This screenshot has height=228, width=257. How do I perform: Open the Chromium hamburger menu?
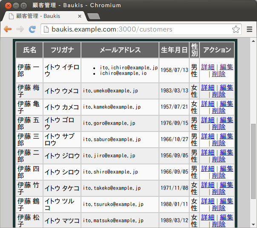(x=249, y=29)
